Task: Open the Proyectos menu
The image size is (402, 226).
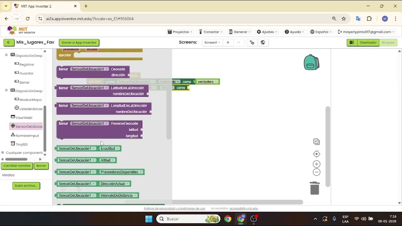Action: (179, 32)
